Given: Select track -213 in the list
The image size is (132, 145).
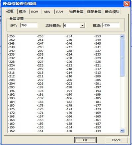Looking at the screenshot, I should pyautogui.click(x=98, y=72).
